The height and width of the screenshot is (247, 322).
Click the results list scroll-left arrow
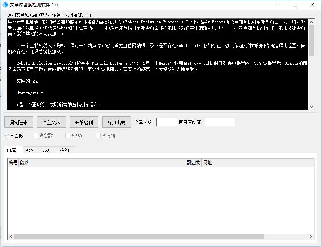[x=11, y=237]
